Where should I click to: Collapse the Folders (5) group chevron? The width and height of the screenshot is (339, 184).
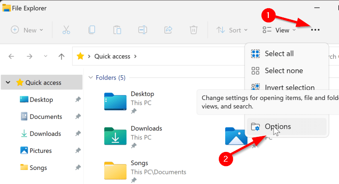point(91,77)
